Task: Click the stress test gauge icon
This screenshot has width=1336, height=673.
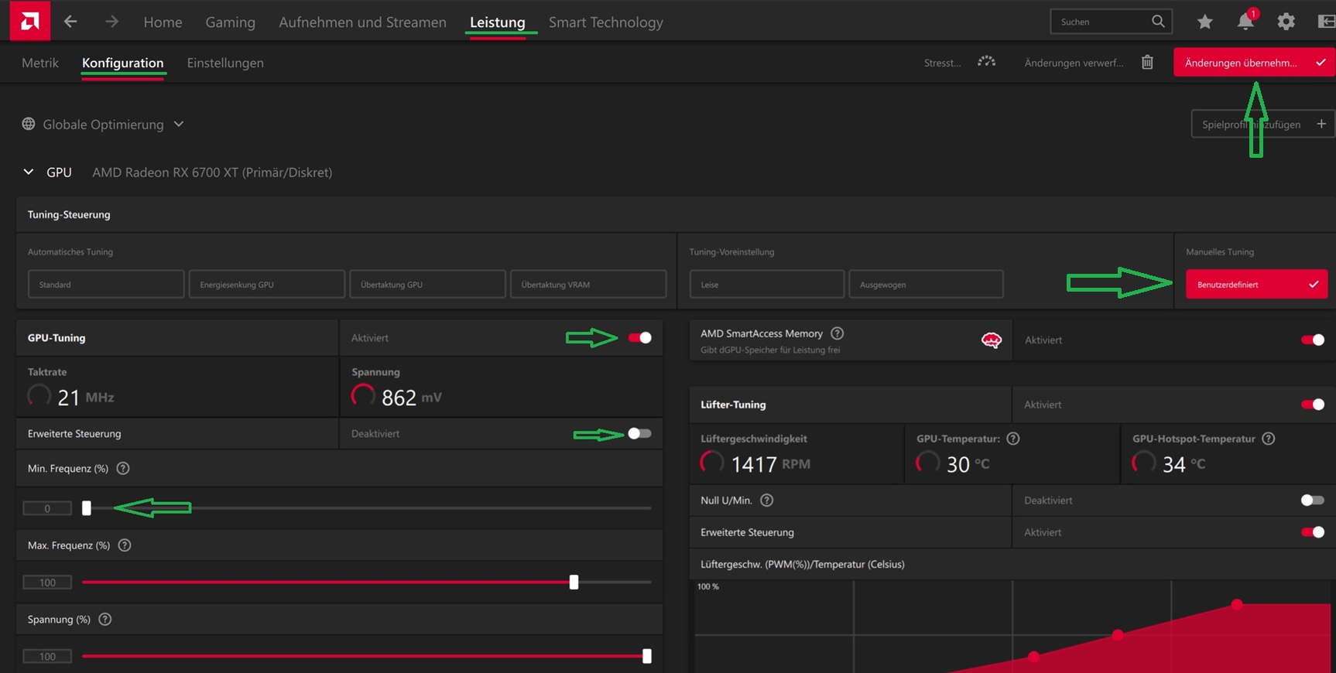Action: pos(986,62)
